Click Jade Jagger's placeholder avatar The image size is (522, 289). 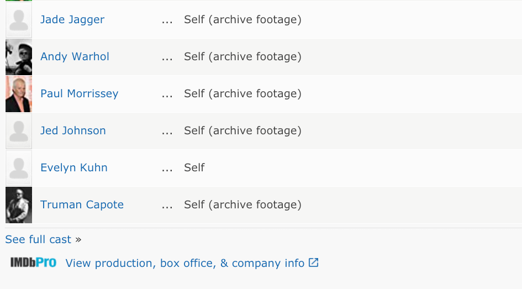click(x=19, y=20)
